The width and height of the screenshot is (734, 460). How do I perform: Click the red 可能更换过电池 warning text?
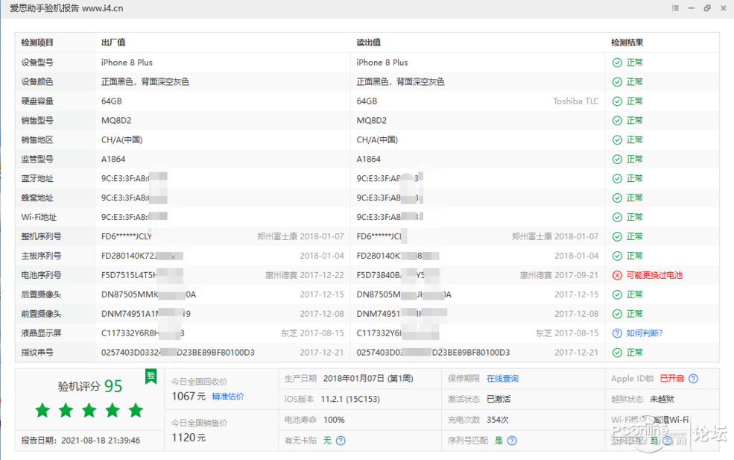pos(654,275)
